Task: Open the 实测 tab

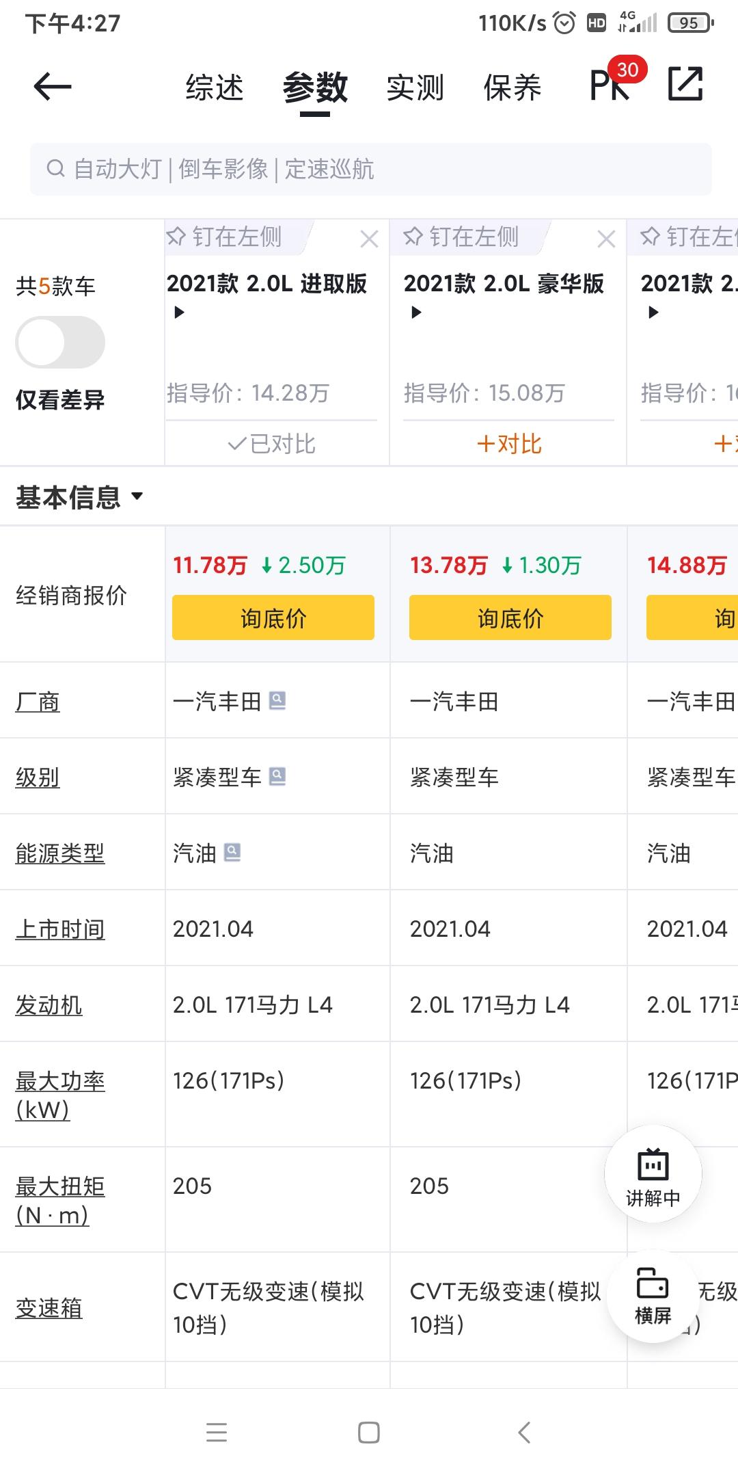Action: [415, 88]
